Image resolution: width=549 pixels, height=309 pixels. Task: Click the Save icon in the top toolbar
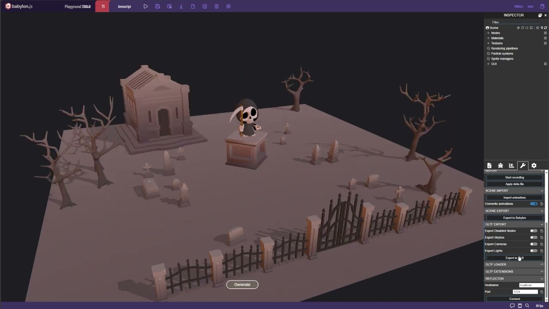pyautogui.click(x=158, y=6)
